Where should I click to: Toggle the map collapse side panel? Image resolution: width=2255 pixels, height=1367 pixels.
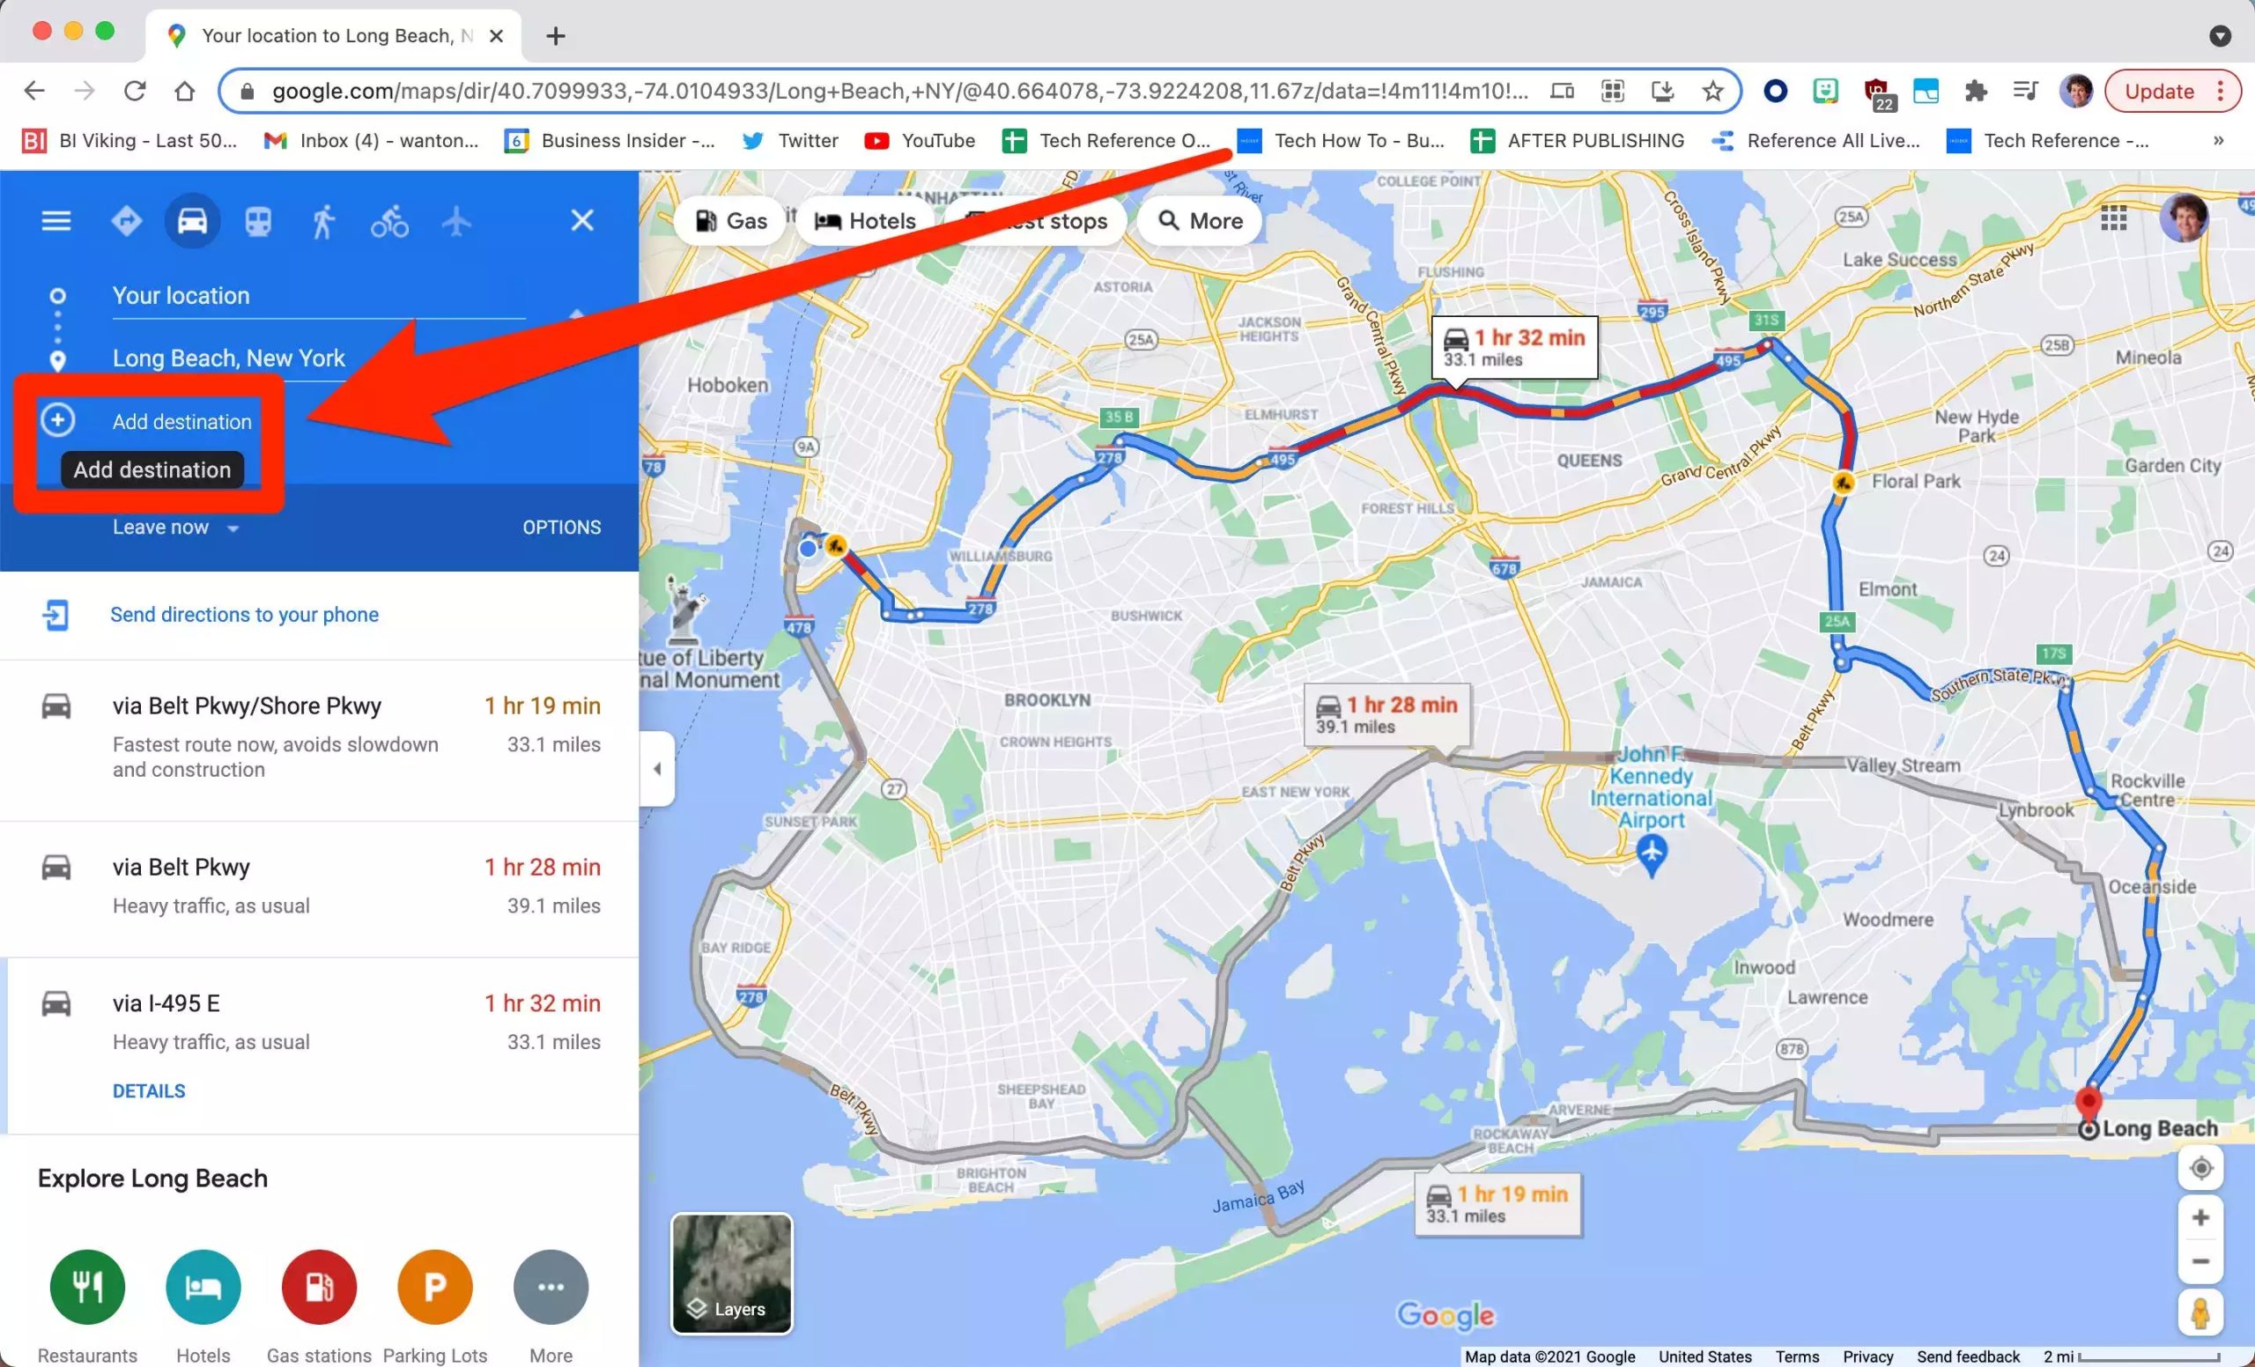(x=655, y=770)
